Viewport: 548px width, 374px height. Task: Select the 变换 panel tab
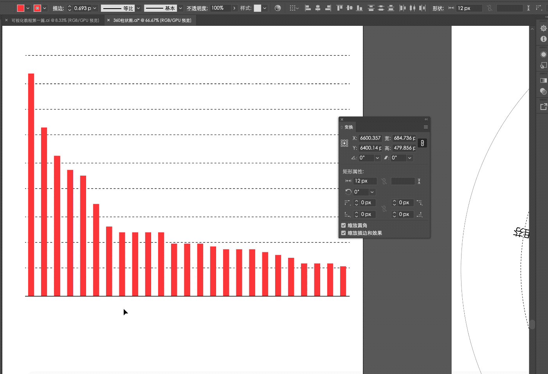[349, 127]
